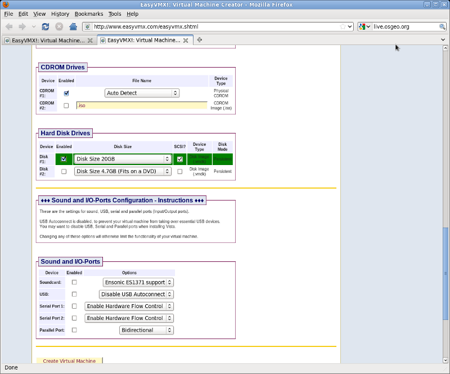Maximize the Firefox window
The image size is (450, 374).
click(x=435, y=5)
